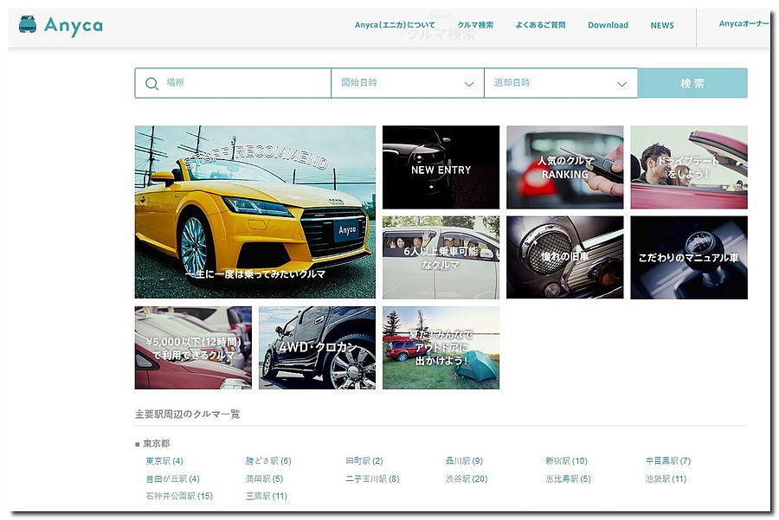
Task: Click the 検索 search button
Action: tap(692, 83)
